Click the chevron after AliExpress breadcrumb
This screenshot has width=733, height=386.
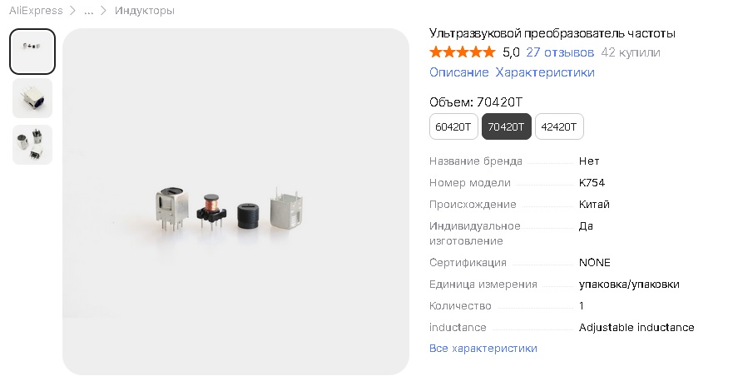click(72, 10)
